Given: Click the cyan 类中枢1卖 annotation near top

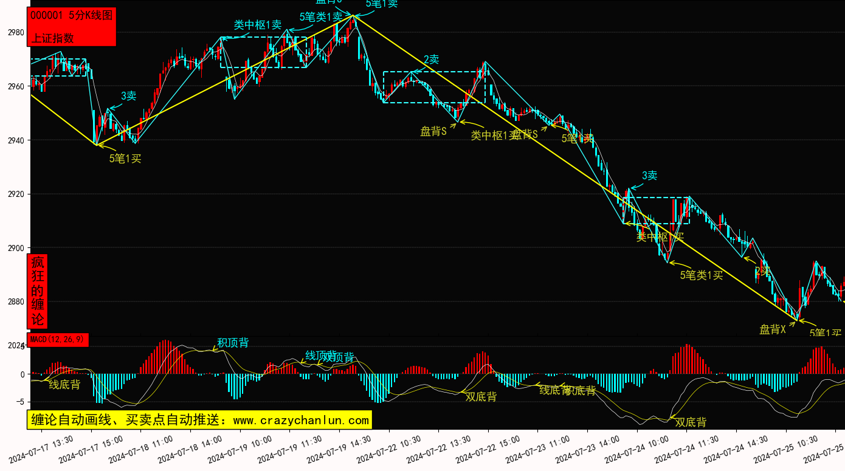Looking at the screenshot, I should point(258,25).
